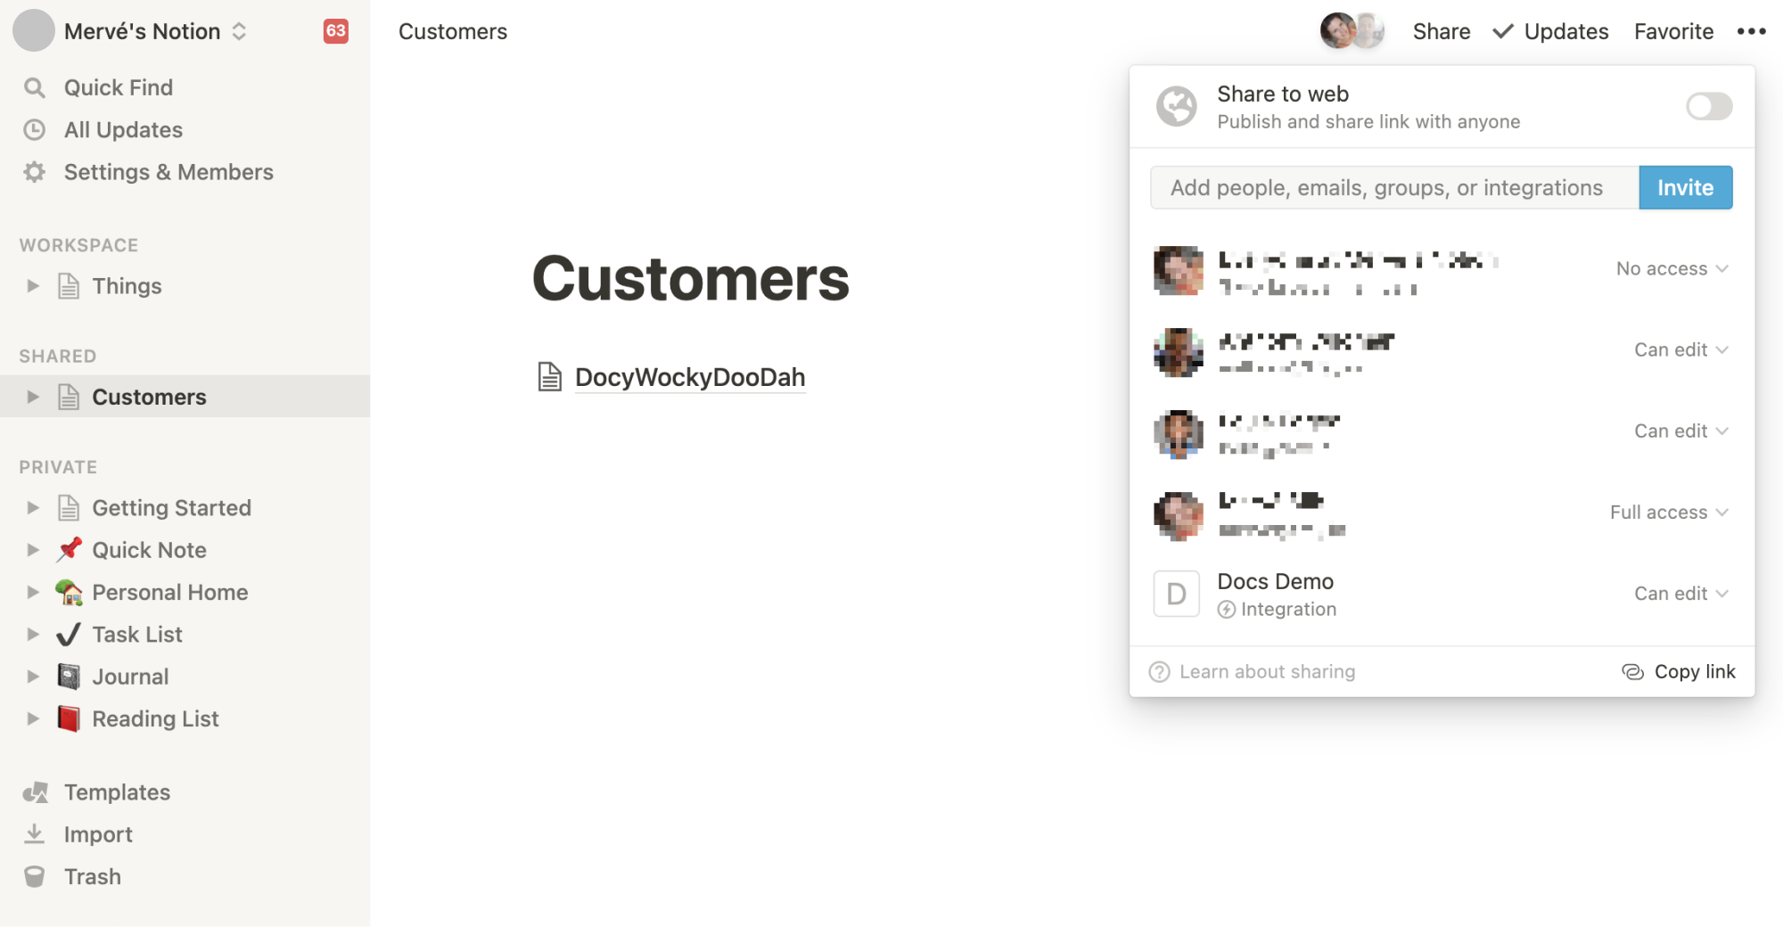Open All Updates from the sidebar

(x=122, y=129)
